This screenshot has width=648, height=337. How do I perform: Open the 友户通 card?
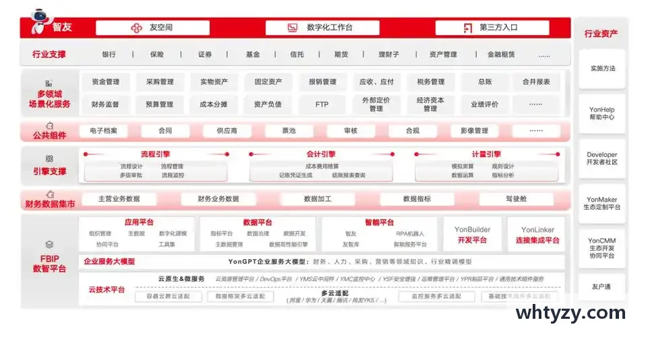601,286
